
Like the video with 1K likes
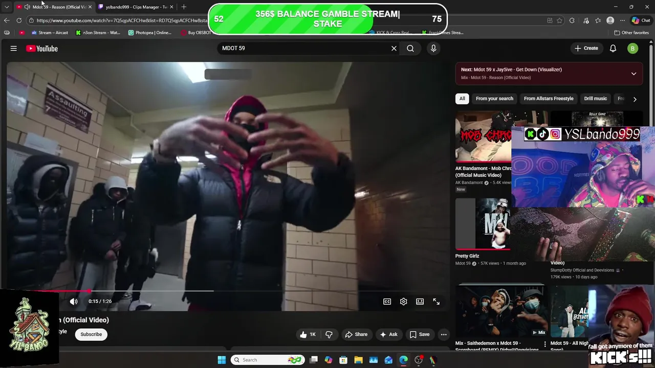(x=308, y=334)
